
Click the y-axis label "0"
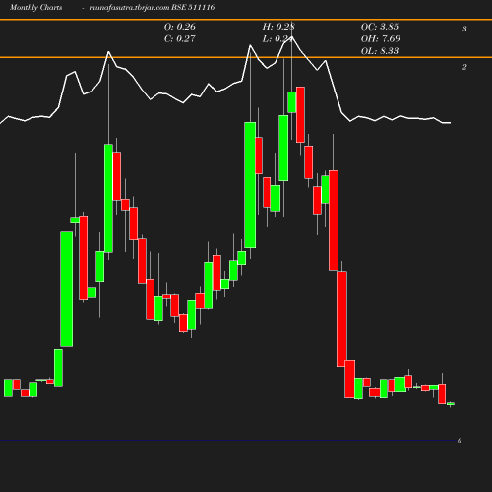(460, 441)
